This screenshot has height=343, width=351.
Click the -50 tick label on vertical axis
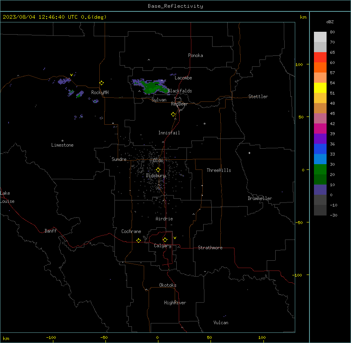pos(299,222)
